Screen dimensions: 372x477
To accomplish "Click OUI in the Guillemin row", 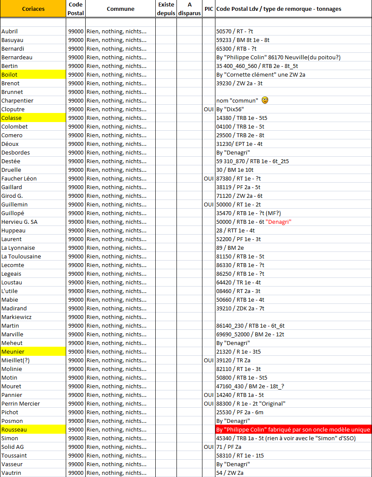I will pos(209,204).
